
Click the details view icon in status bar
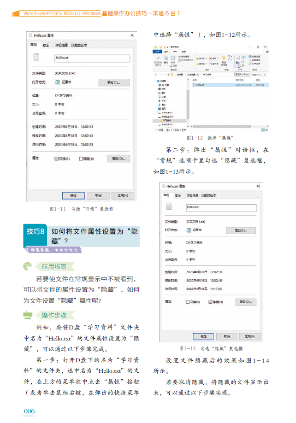pos(262,129)
